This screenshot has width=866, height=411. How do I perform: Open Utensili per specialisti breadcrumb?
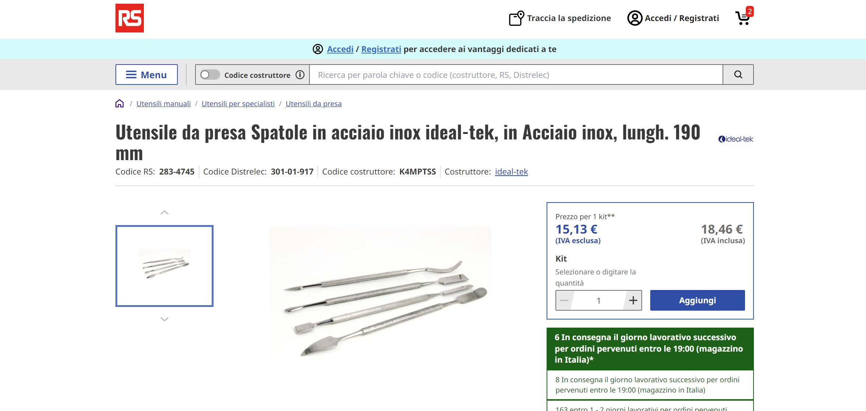click(238, 104)
